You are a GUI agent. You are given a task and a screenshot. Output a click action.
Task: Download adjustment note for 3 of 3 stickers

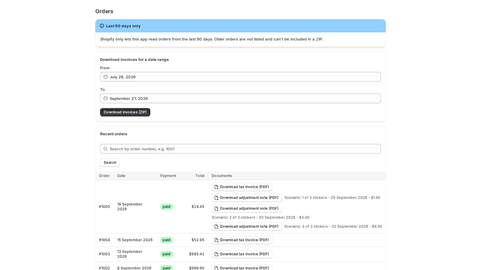click(x=247, y=226)
